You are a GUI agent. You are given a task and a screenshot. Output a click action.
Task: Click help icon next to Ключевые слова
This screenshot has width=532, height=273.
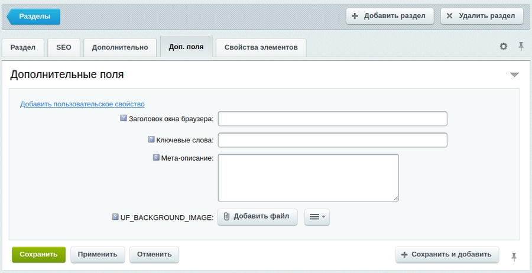tap(151, 139)
